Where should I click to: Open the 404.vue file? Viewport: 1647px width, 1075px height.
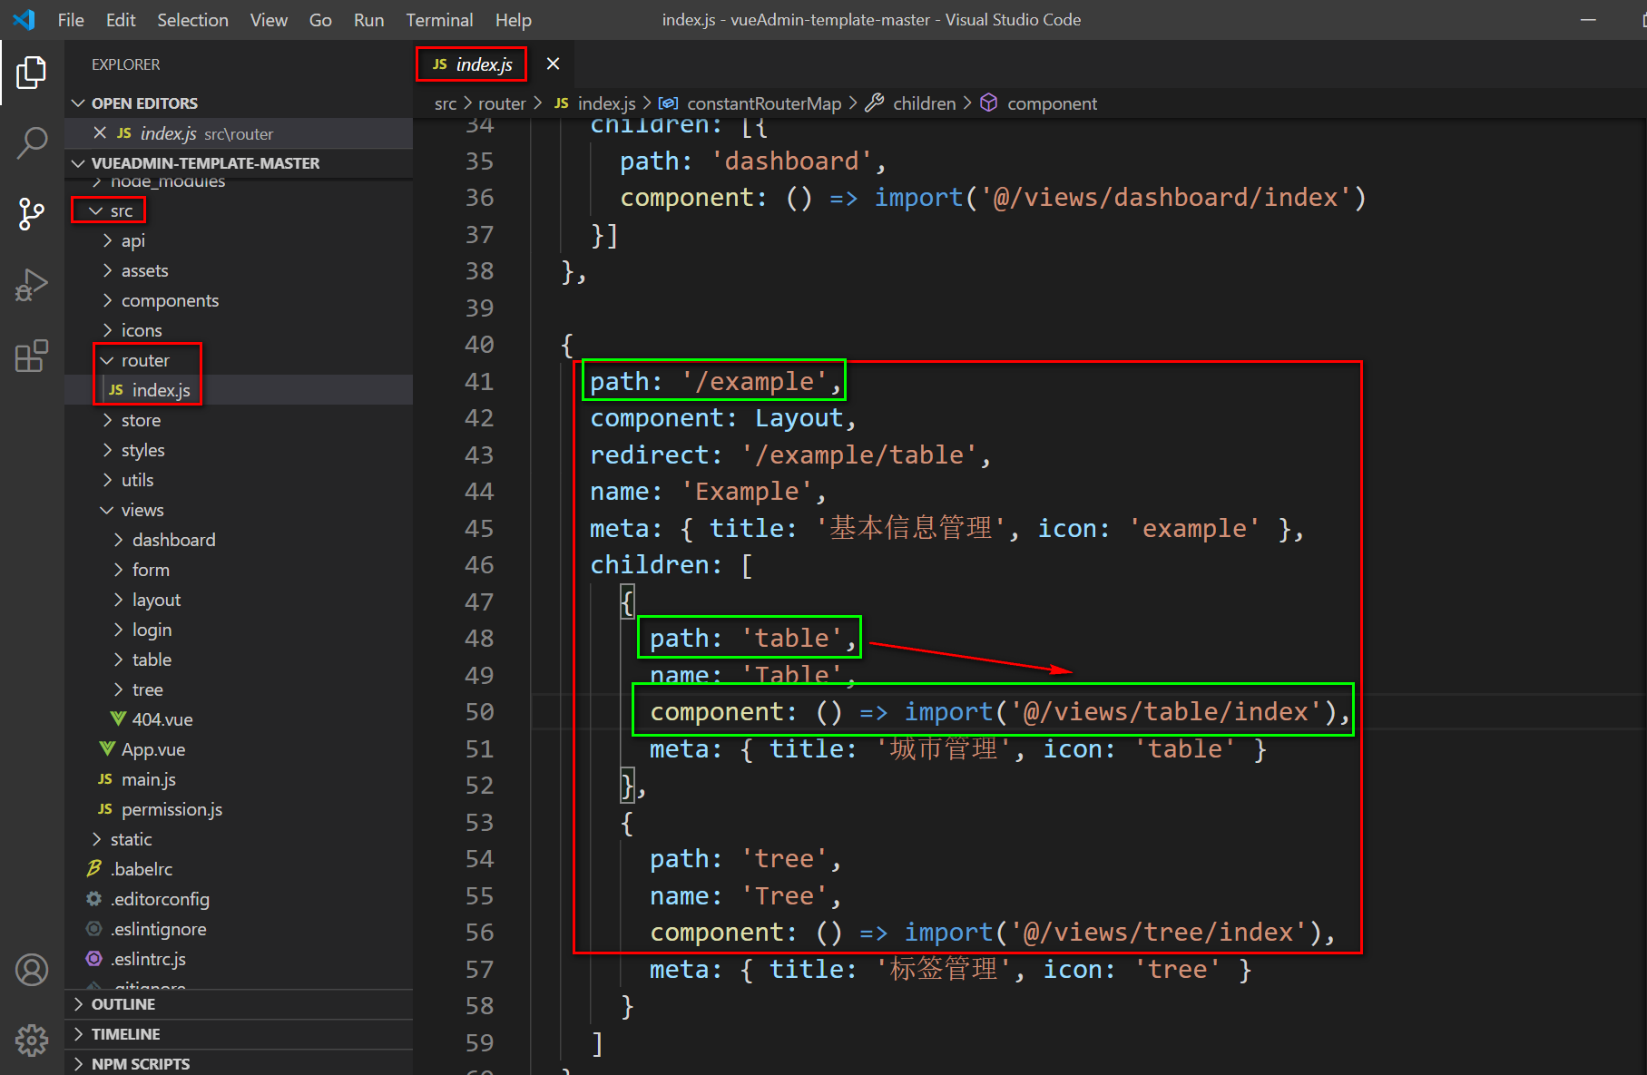tap(162, 719)
